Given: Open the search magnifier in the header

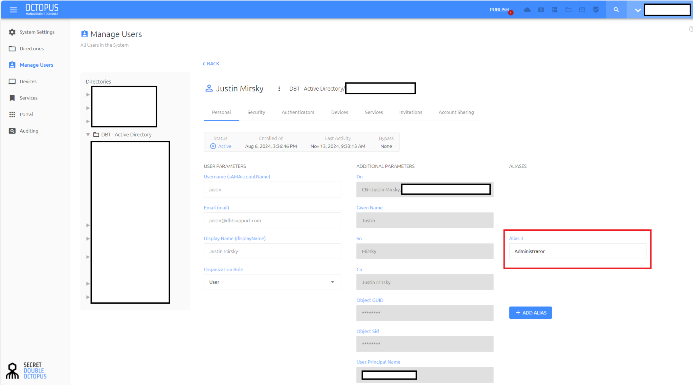Looking at the screenshot, I should (616, 9).
